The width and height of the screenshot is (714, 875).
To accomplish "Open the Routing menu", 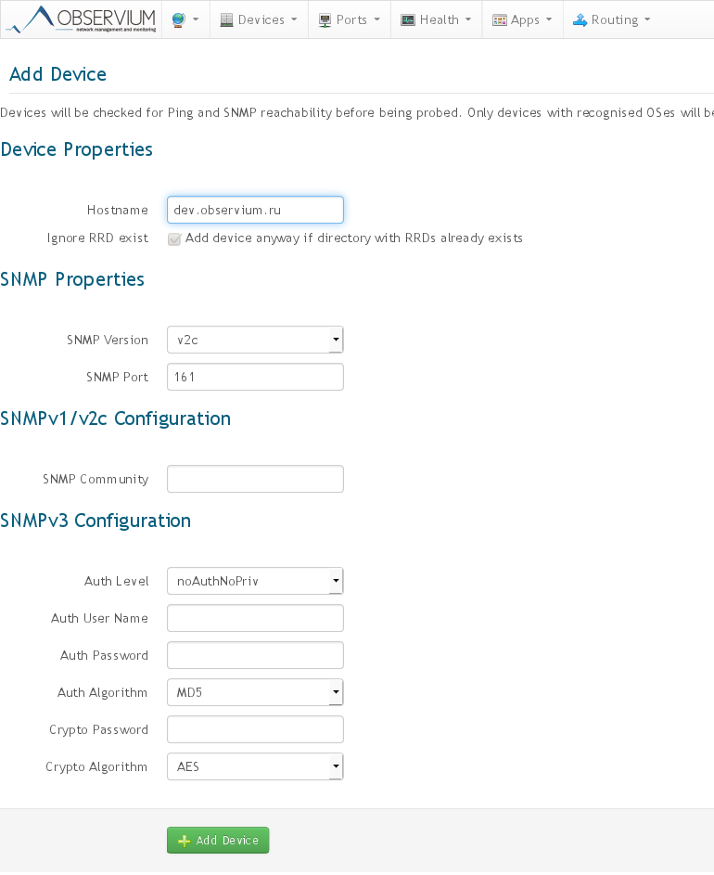I will point(612,19).
